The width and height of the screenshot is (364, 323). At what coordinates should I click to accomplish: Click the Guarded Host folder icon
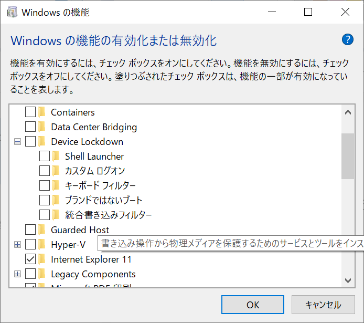click(41, 230)
